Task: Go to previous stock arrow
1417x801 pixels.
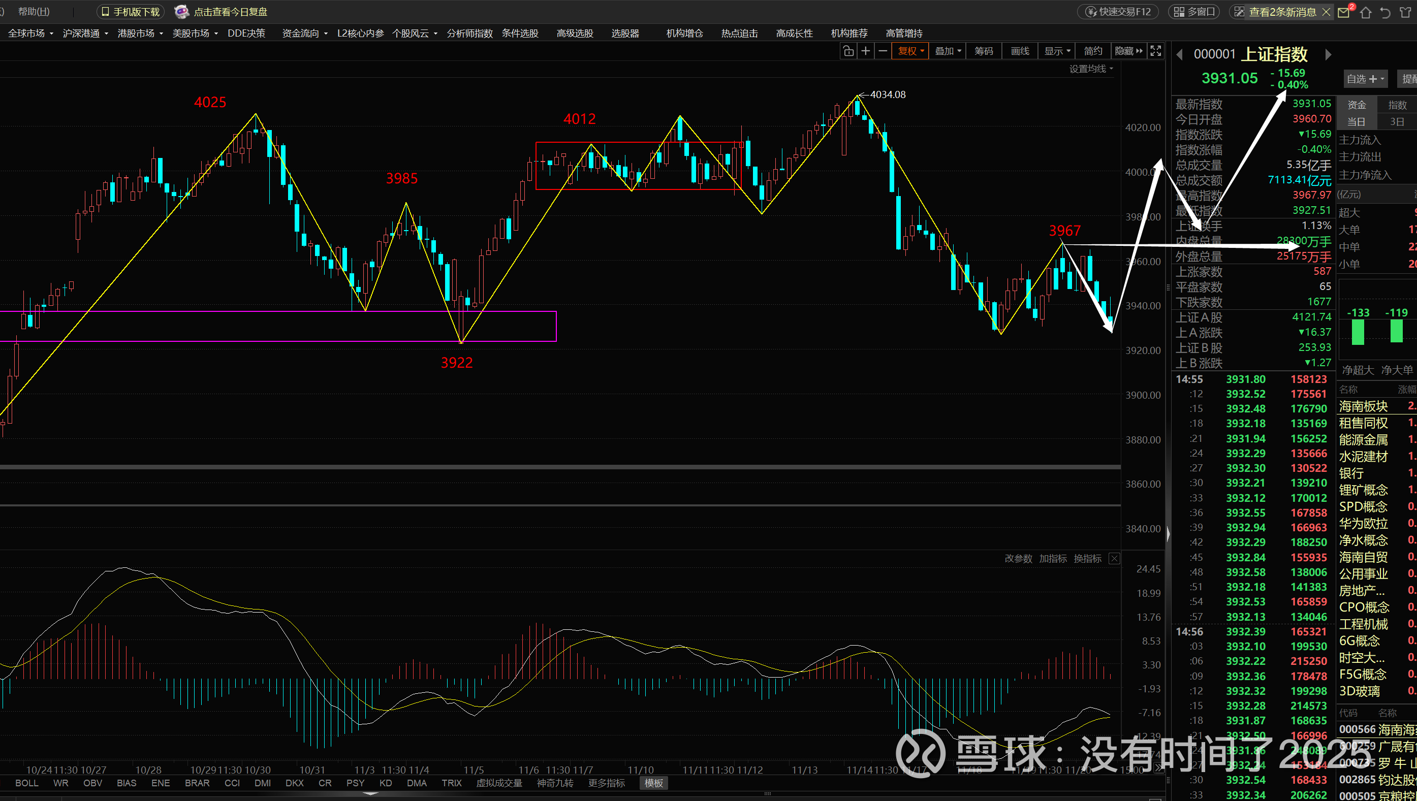Action: point(1180,54)
